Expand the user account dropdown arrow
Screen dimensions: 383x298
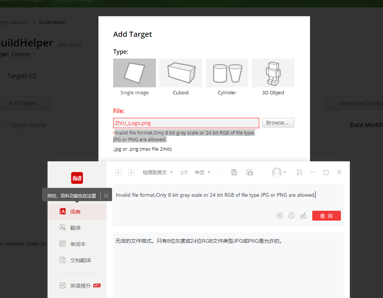(286, 172)
